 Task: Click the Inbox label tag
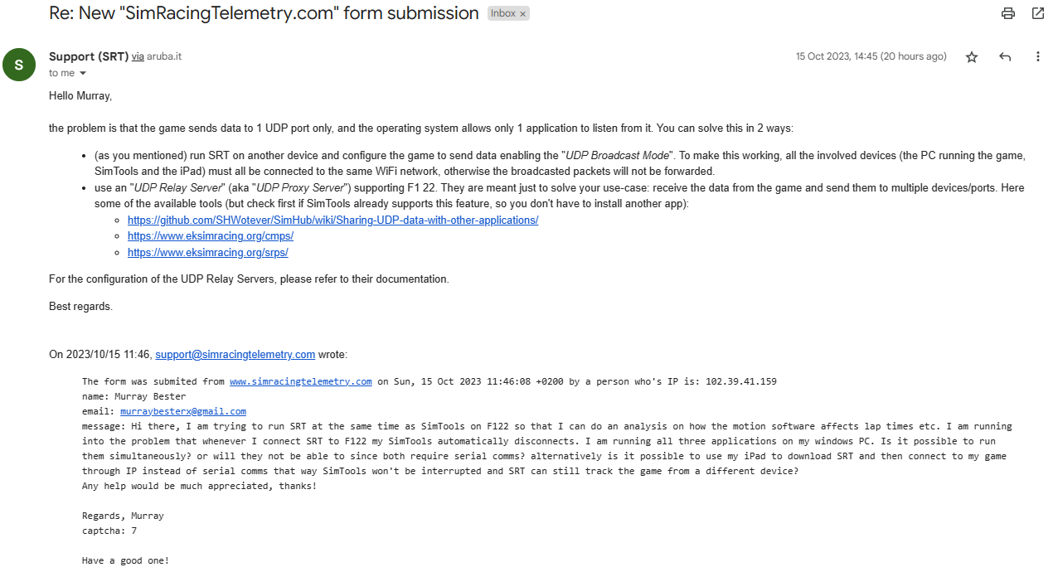502,14
